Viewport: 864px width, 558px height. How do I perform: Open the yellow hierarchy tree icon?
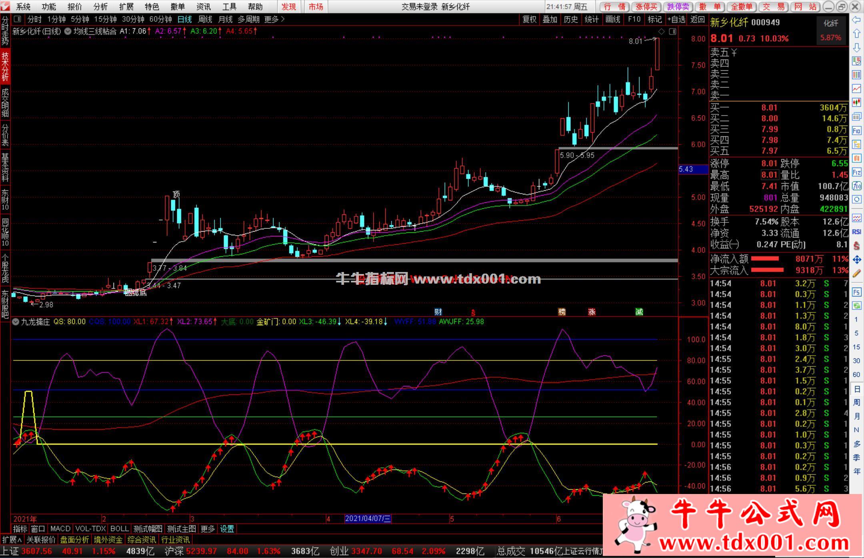pos(856,144)
